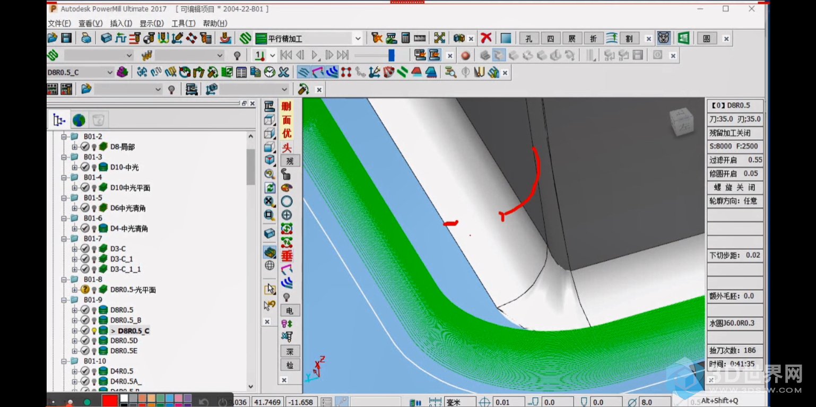The width and height of the screenshot is (816, 407).
Task: Click the 孔 macro button
Action: 529,39
